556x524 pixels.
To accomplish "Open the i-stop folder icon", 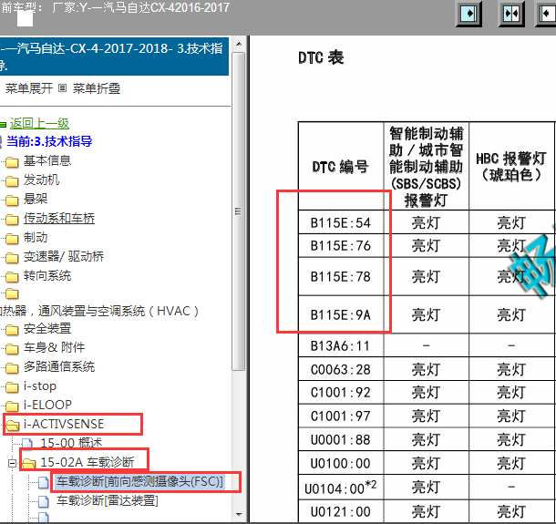I will tap(12, 387).
